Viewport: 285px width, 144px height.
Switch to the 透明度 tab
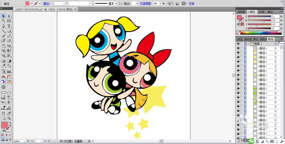point(241,12)
